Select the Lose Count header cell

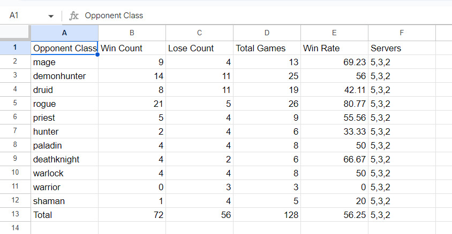tap(199, 48)
